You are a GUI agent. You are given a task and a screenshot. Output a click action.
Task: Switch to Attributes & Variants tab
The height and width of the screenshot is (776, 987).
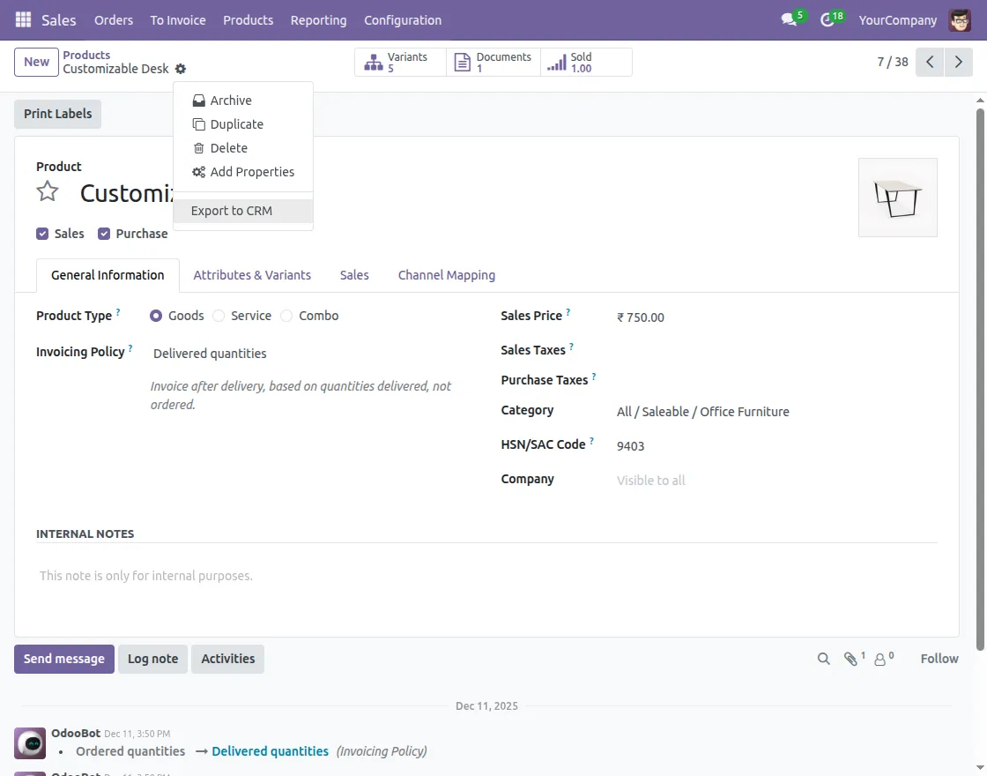tap(252, 275)
